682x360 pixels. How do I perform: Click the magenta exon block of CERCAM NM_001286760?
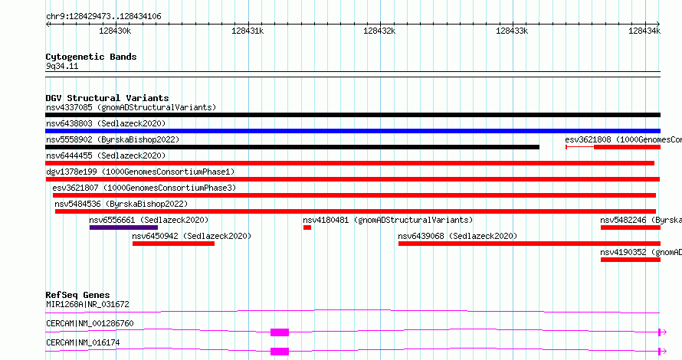tap(280, 332)
